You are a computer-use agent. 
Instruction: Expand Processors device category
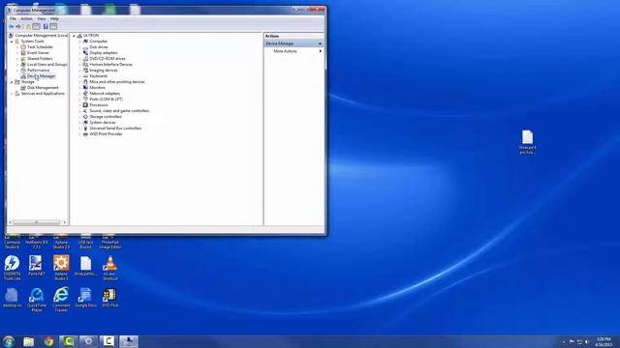coord(79,105)
